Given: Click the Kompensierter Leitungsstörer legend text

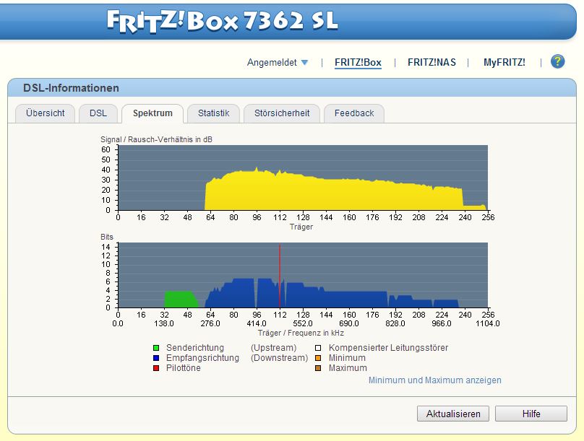Looking at the screenshot, I should pos(388,348).
